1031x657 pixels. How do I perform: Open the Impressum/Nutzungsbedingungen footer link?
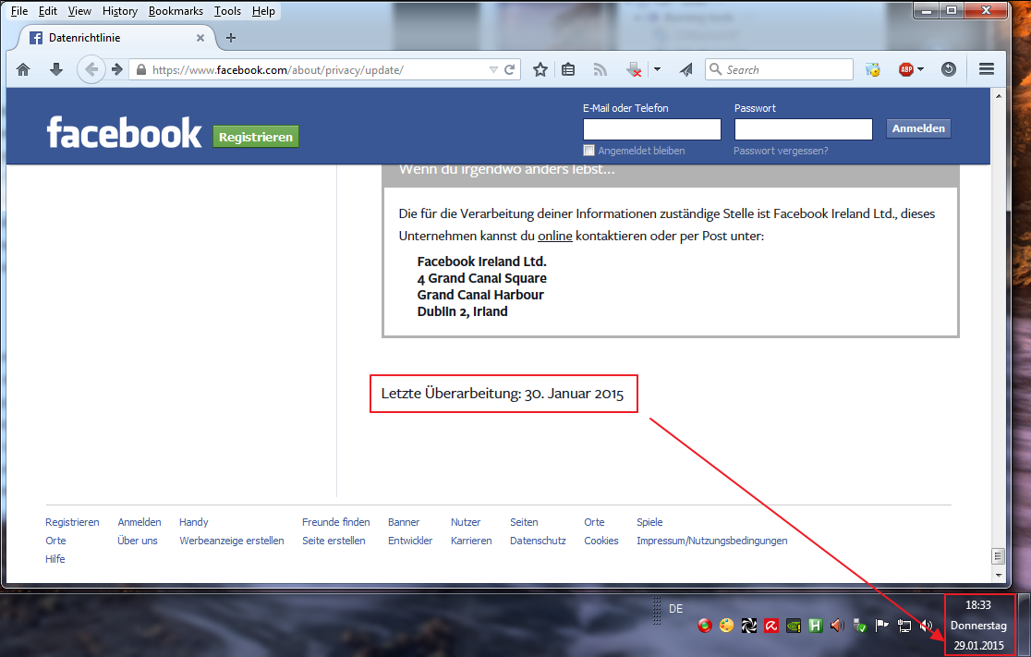tap(712, 541)
